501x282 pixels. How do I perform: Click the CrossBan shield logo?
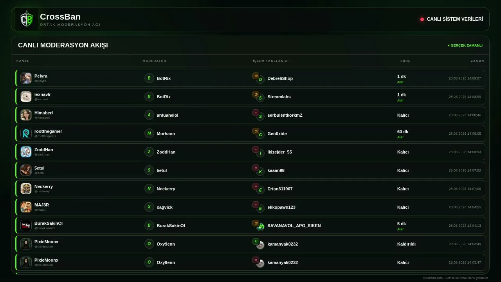pos(27,19)
